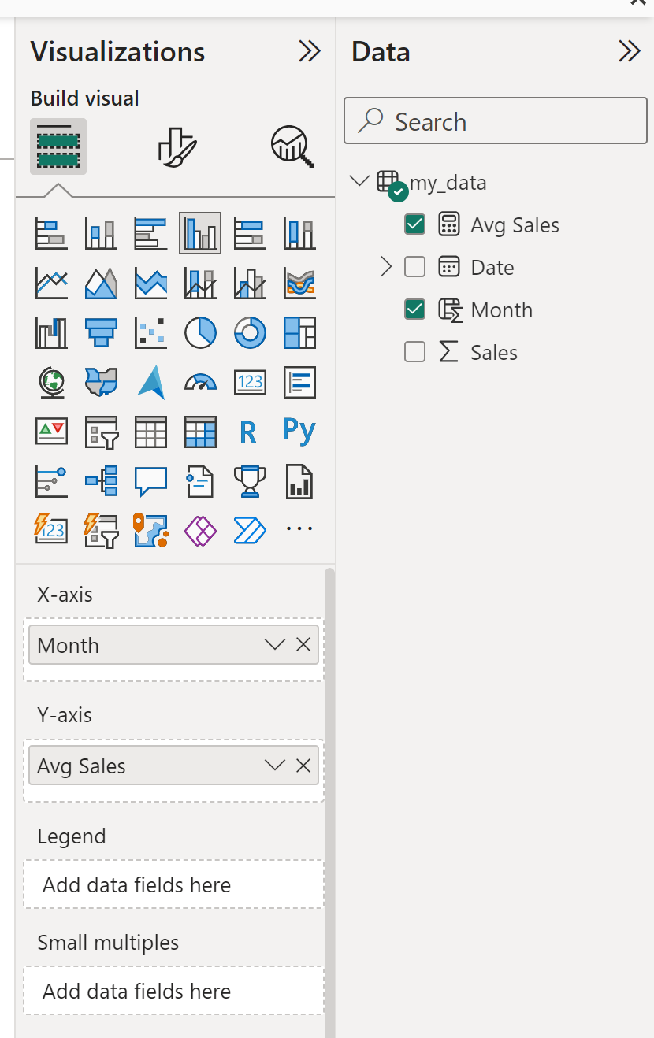
Task: Open the Format visual pane
Action: (175, 146)
